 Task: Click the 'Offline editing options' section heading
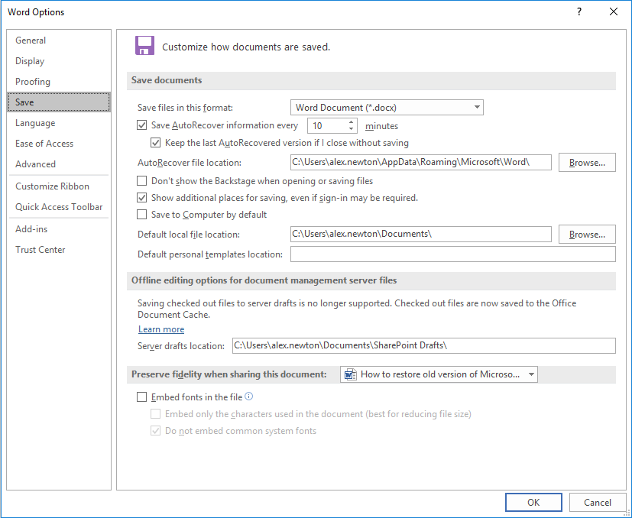click(264, 280)
